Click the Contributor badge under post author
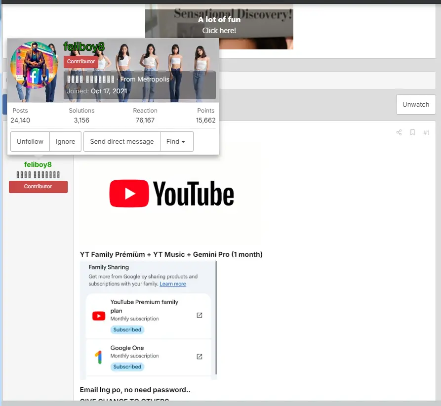441x406 pixels. 38,187
